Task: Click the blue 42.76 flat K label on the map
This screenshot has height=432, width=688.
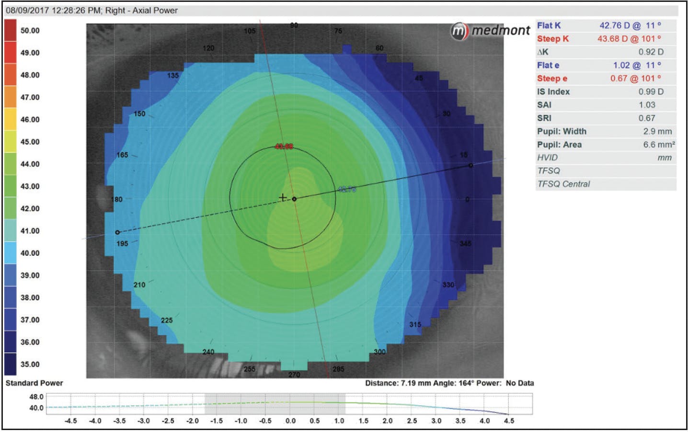Action: click(347, 189)
